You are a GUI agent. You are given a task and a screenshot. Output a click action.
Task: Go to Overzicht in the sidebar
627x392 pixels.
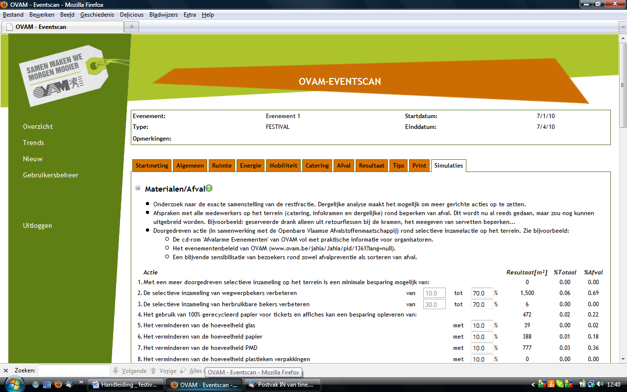click(38, 126)
